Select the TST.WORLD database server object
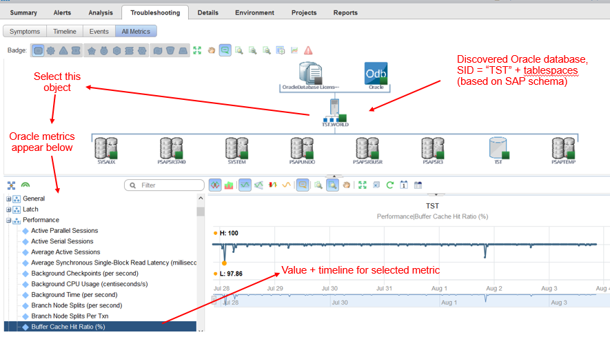This screenshot has height=337, width=610. click(x=336, y=110)
